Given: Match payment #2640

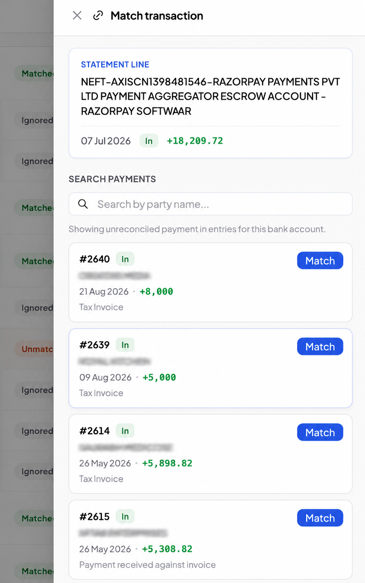Looking at the screenshot, I should [x=320, y=261].
